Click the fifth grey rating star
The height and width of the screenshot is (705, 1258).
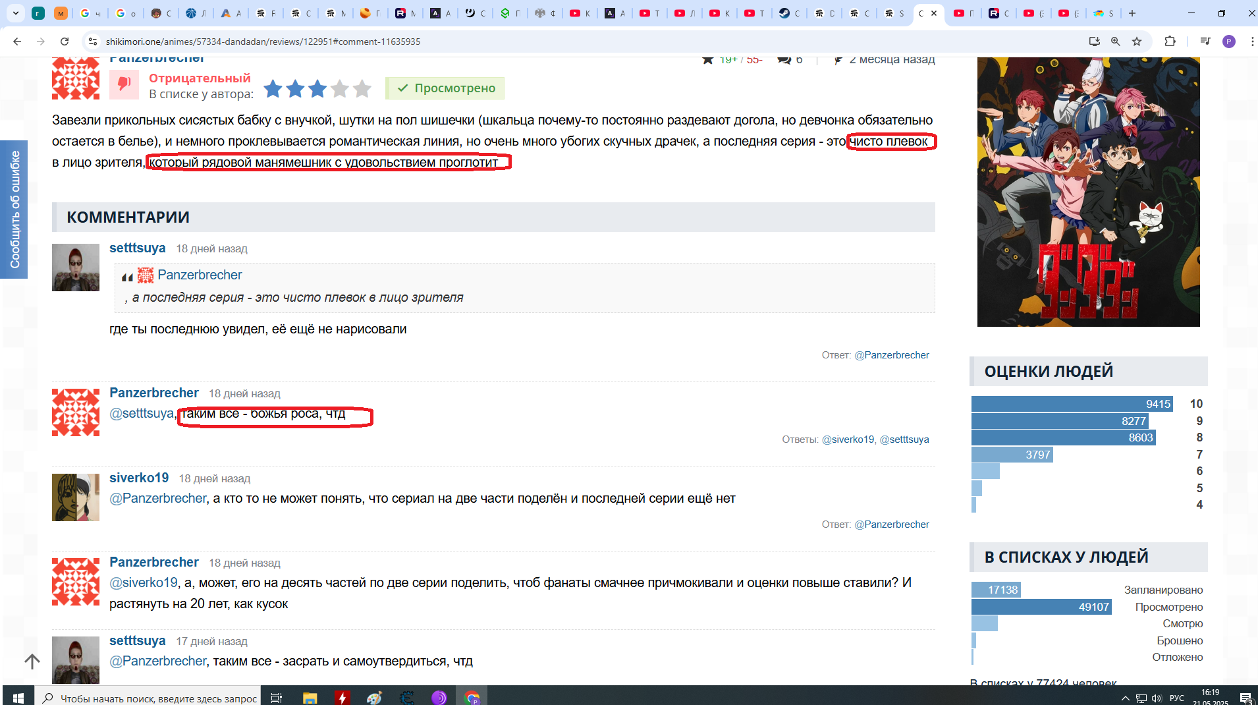[362, 88]
